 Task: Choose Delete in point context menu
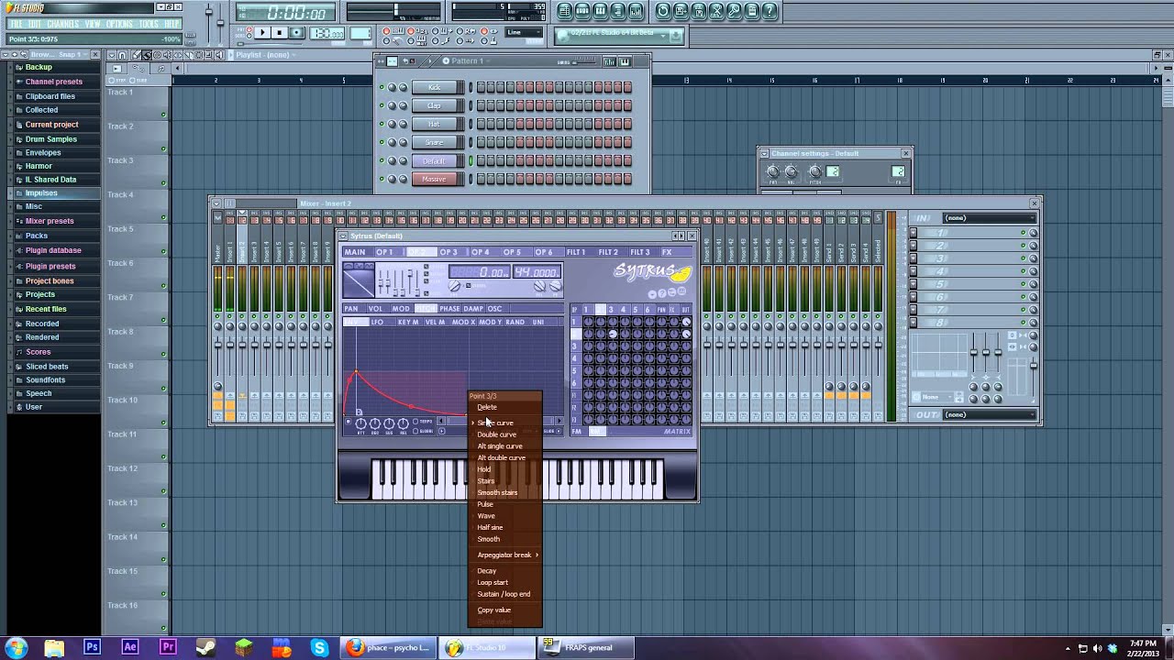487,407
